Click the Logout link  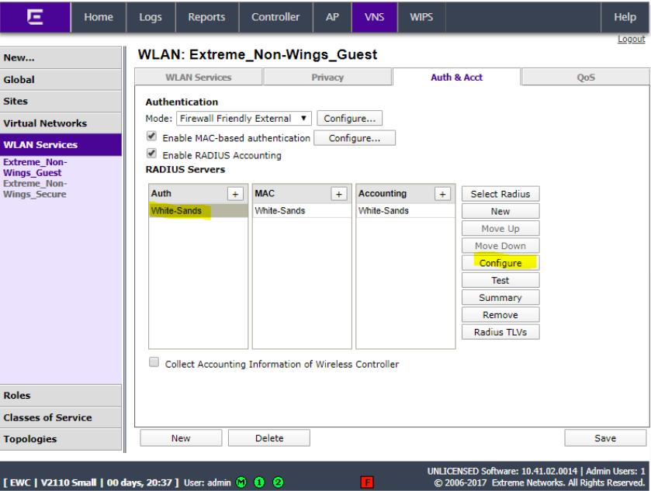coord(631,39)
